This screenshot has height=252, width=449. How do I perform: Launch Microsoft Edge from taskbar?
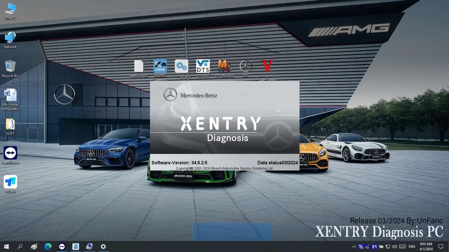point(48,247)
